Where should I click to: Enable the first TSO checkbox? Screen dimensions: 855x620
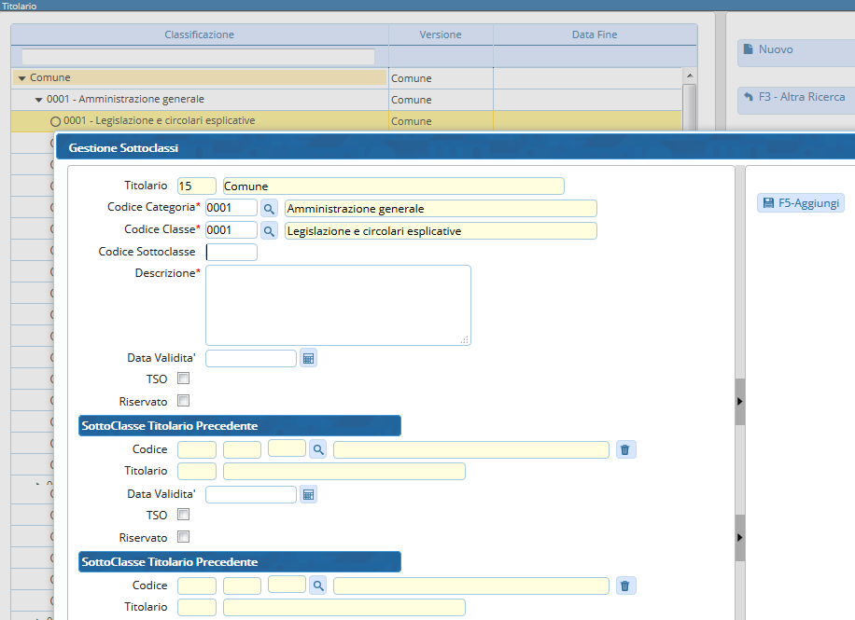(184, 379)
